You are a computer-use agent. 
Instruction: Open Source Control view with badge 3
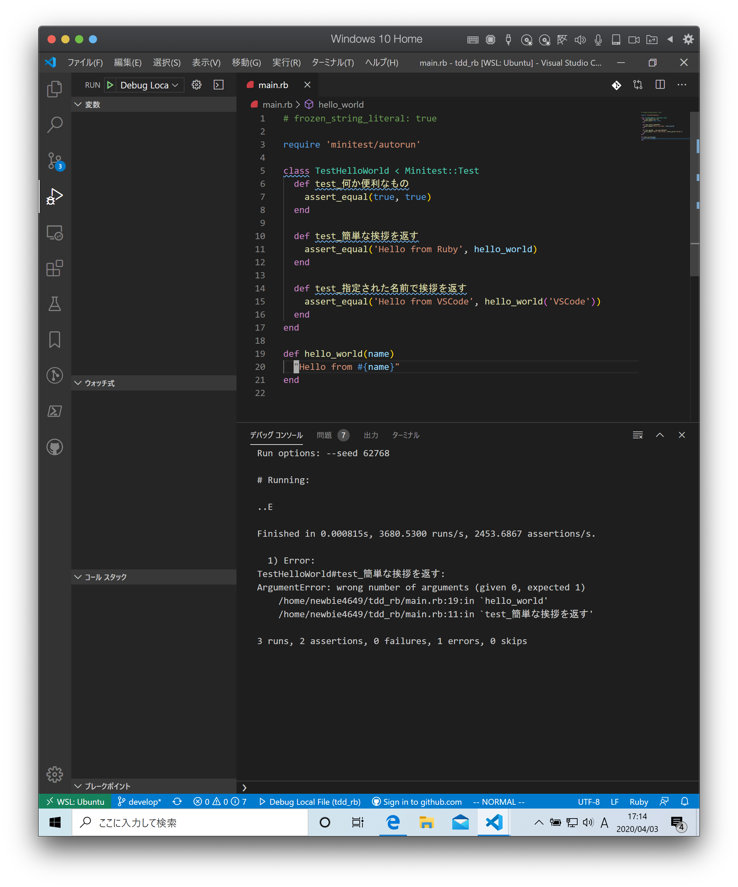(x=54, y=160)
